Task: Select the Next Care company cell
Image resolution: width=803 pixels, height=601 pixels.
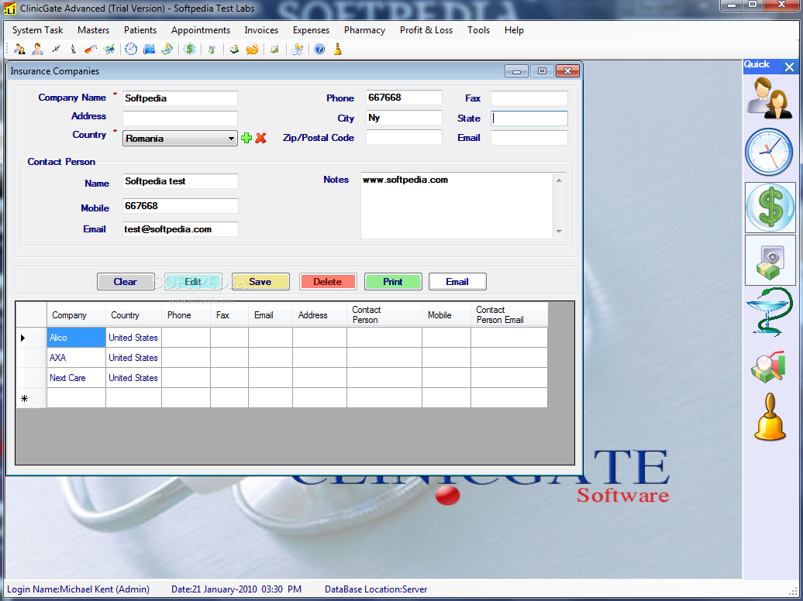Action: pos(76,378)
